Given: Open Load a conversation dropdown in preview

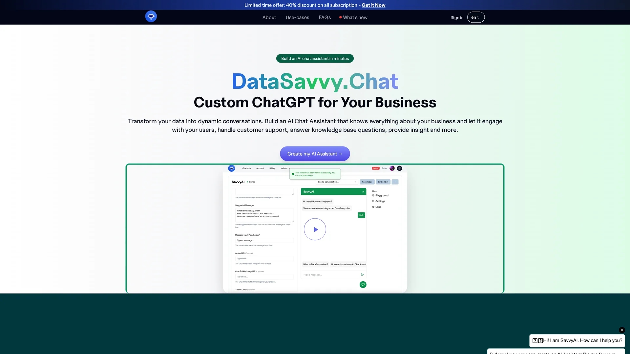Looking at the screenshot, I should 337,182.
